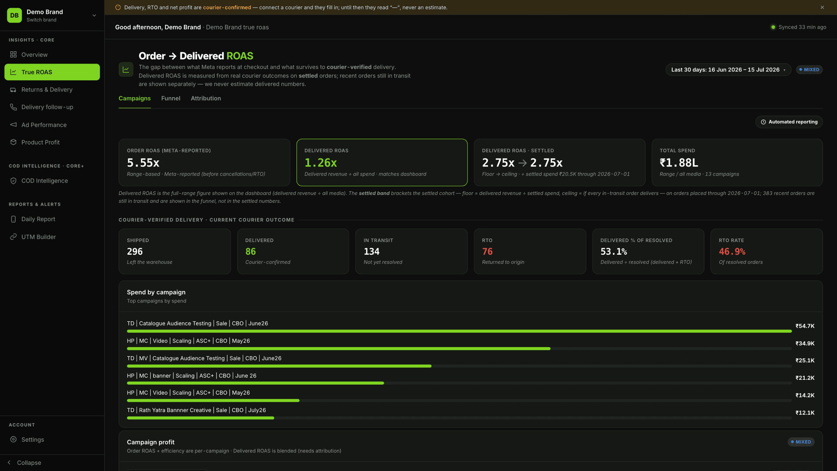Click the warning icon in top banner
837x471 pixels.
[x=118, y=7]
